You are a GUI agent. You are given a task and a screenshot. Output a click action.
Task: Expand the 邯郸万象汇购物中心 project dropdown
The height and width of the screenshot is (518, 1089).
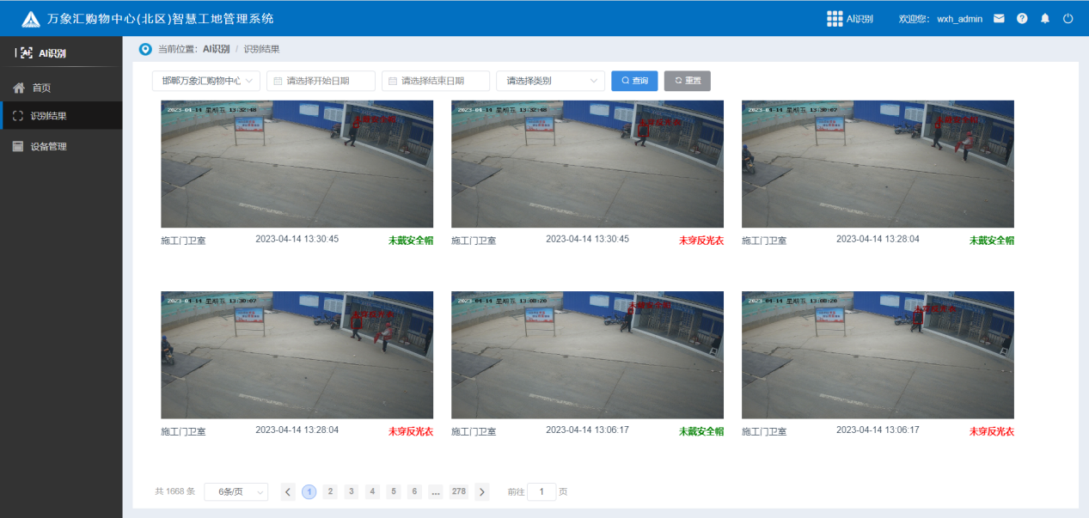pyautogui.click(x=205, y=81)
